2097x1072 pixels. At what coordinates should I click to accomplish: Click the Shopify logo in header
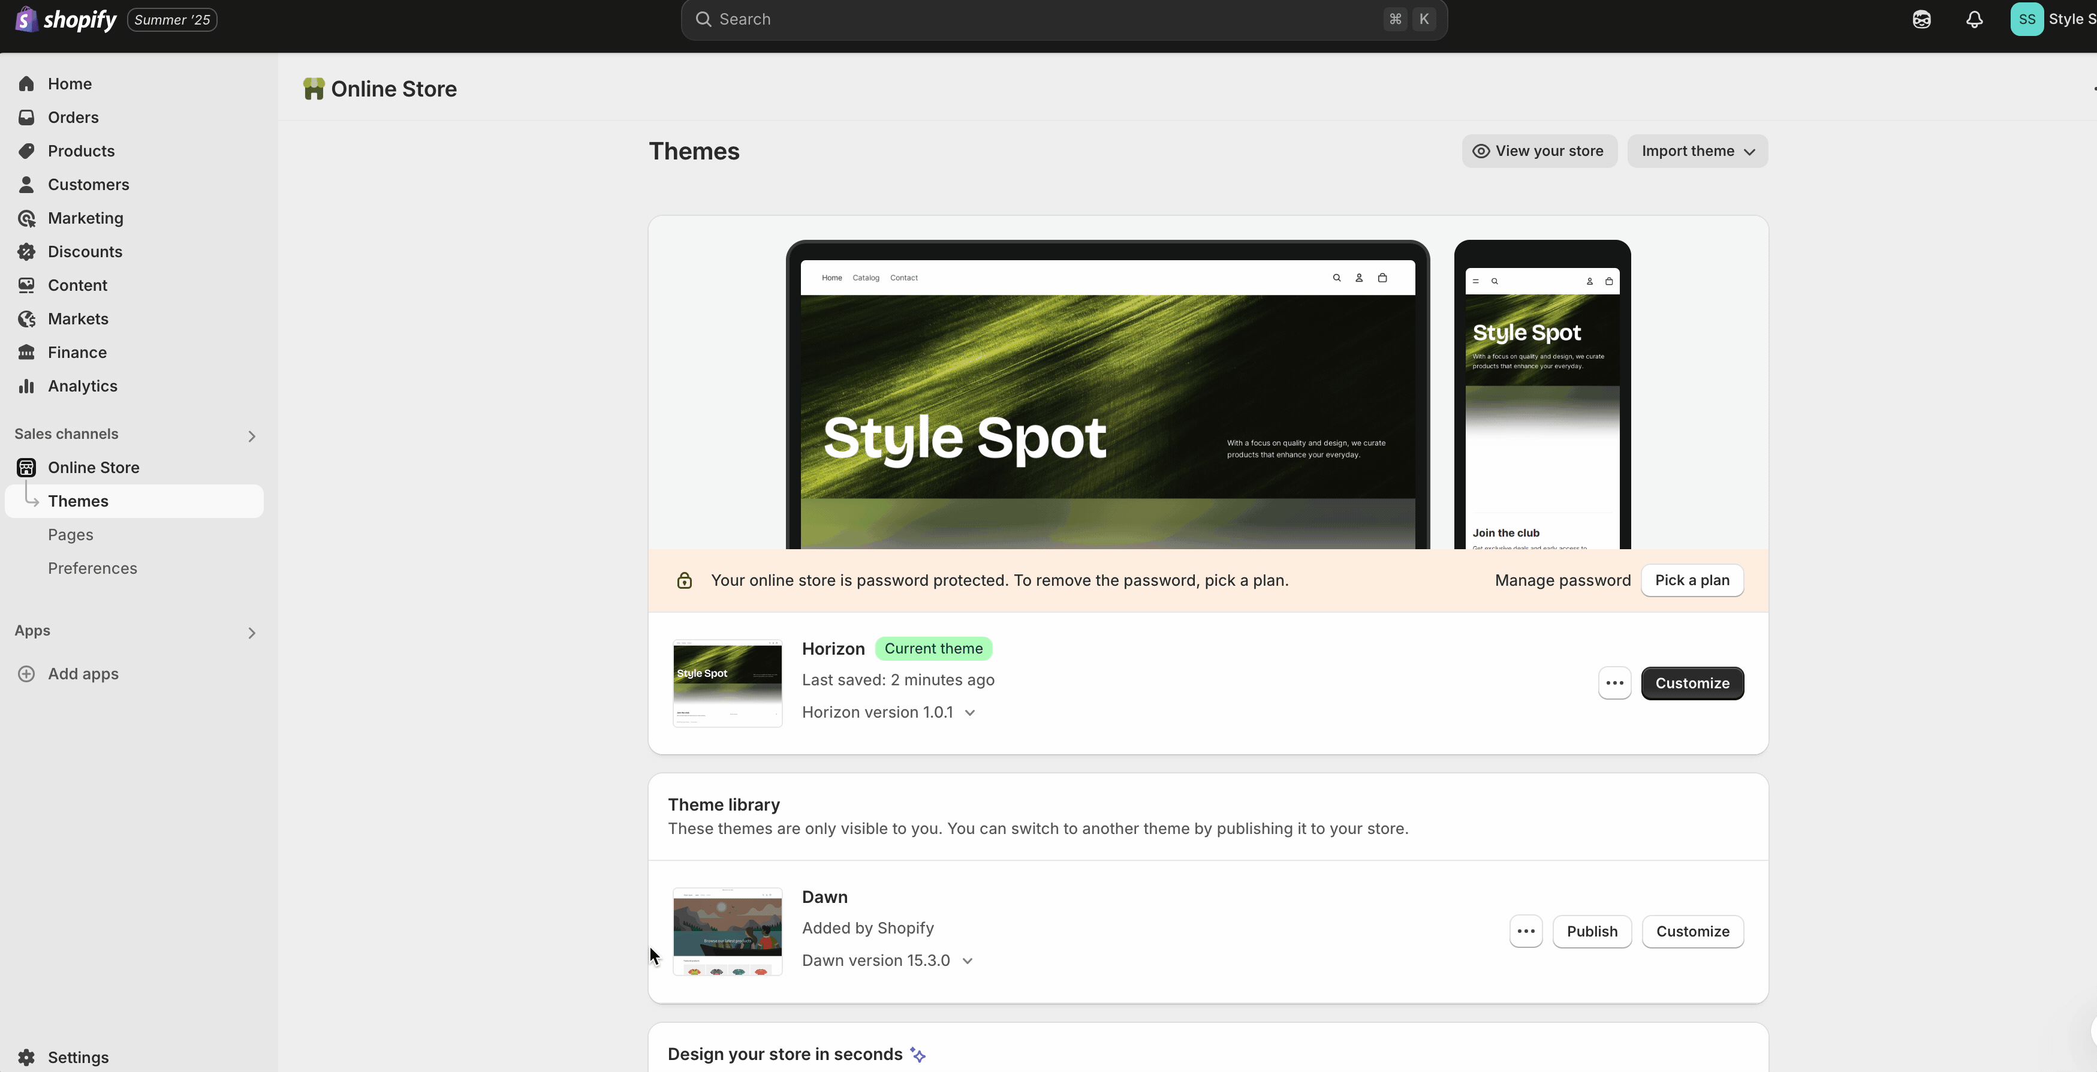click(67, 20)
